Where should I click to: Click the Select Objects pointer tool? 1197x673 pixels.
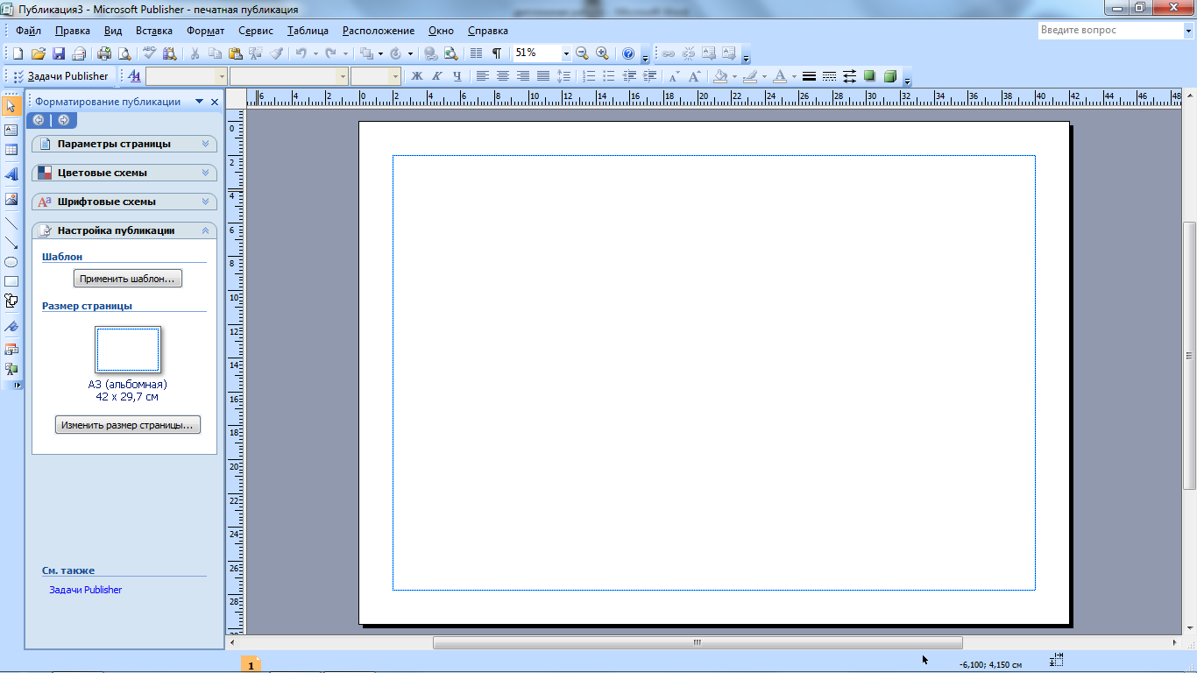pos(11,106)
